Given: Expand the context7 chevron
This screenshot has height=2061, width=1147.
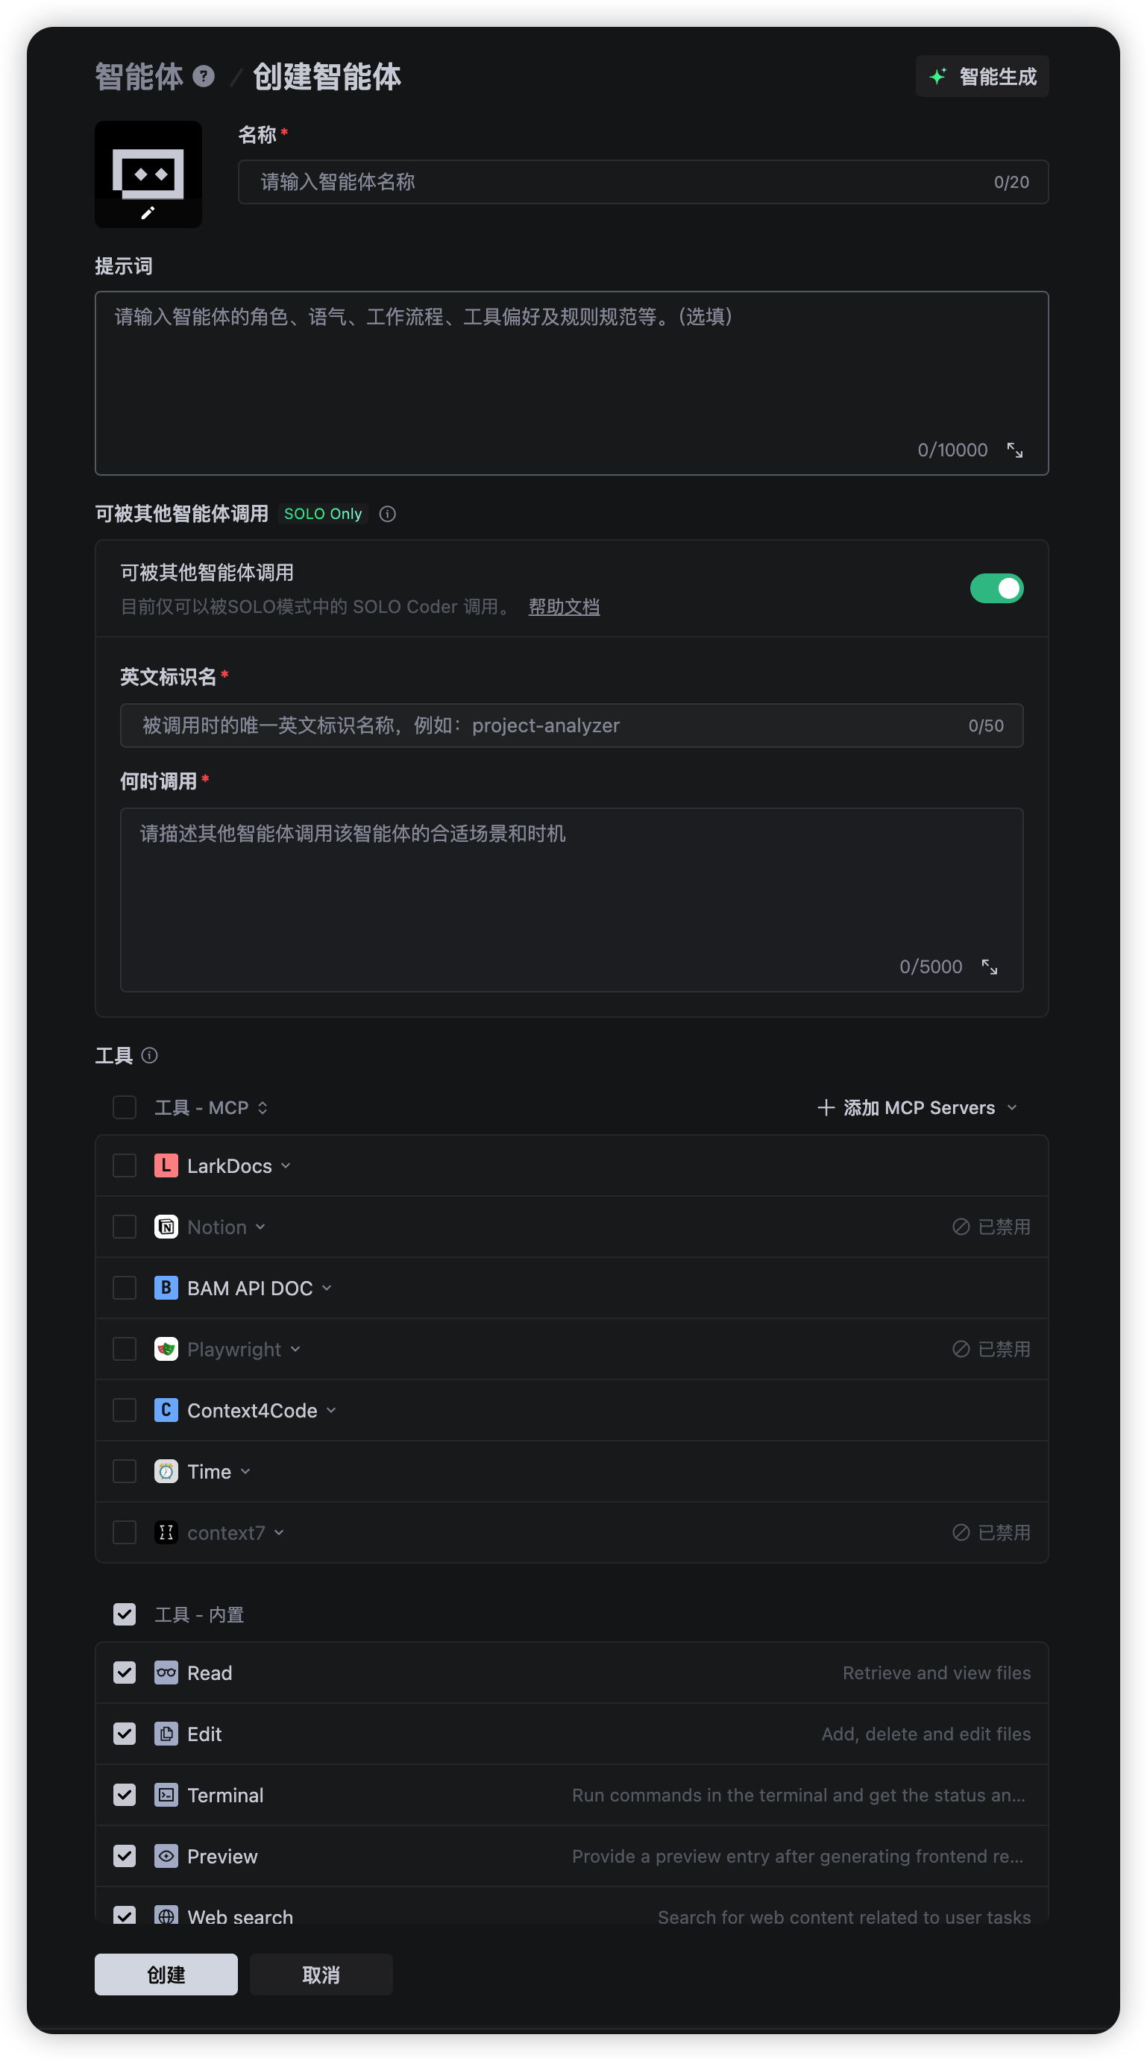Looking at the screenshot, I should click(x=280, y=1532).
